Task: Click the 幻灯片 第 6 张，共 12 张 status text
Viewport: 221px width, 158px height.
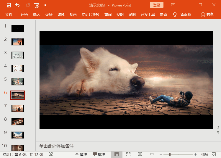Action: 23,155
